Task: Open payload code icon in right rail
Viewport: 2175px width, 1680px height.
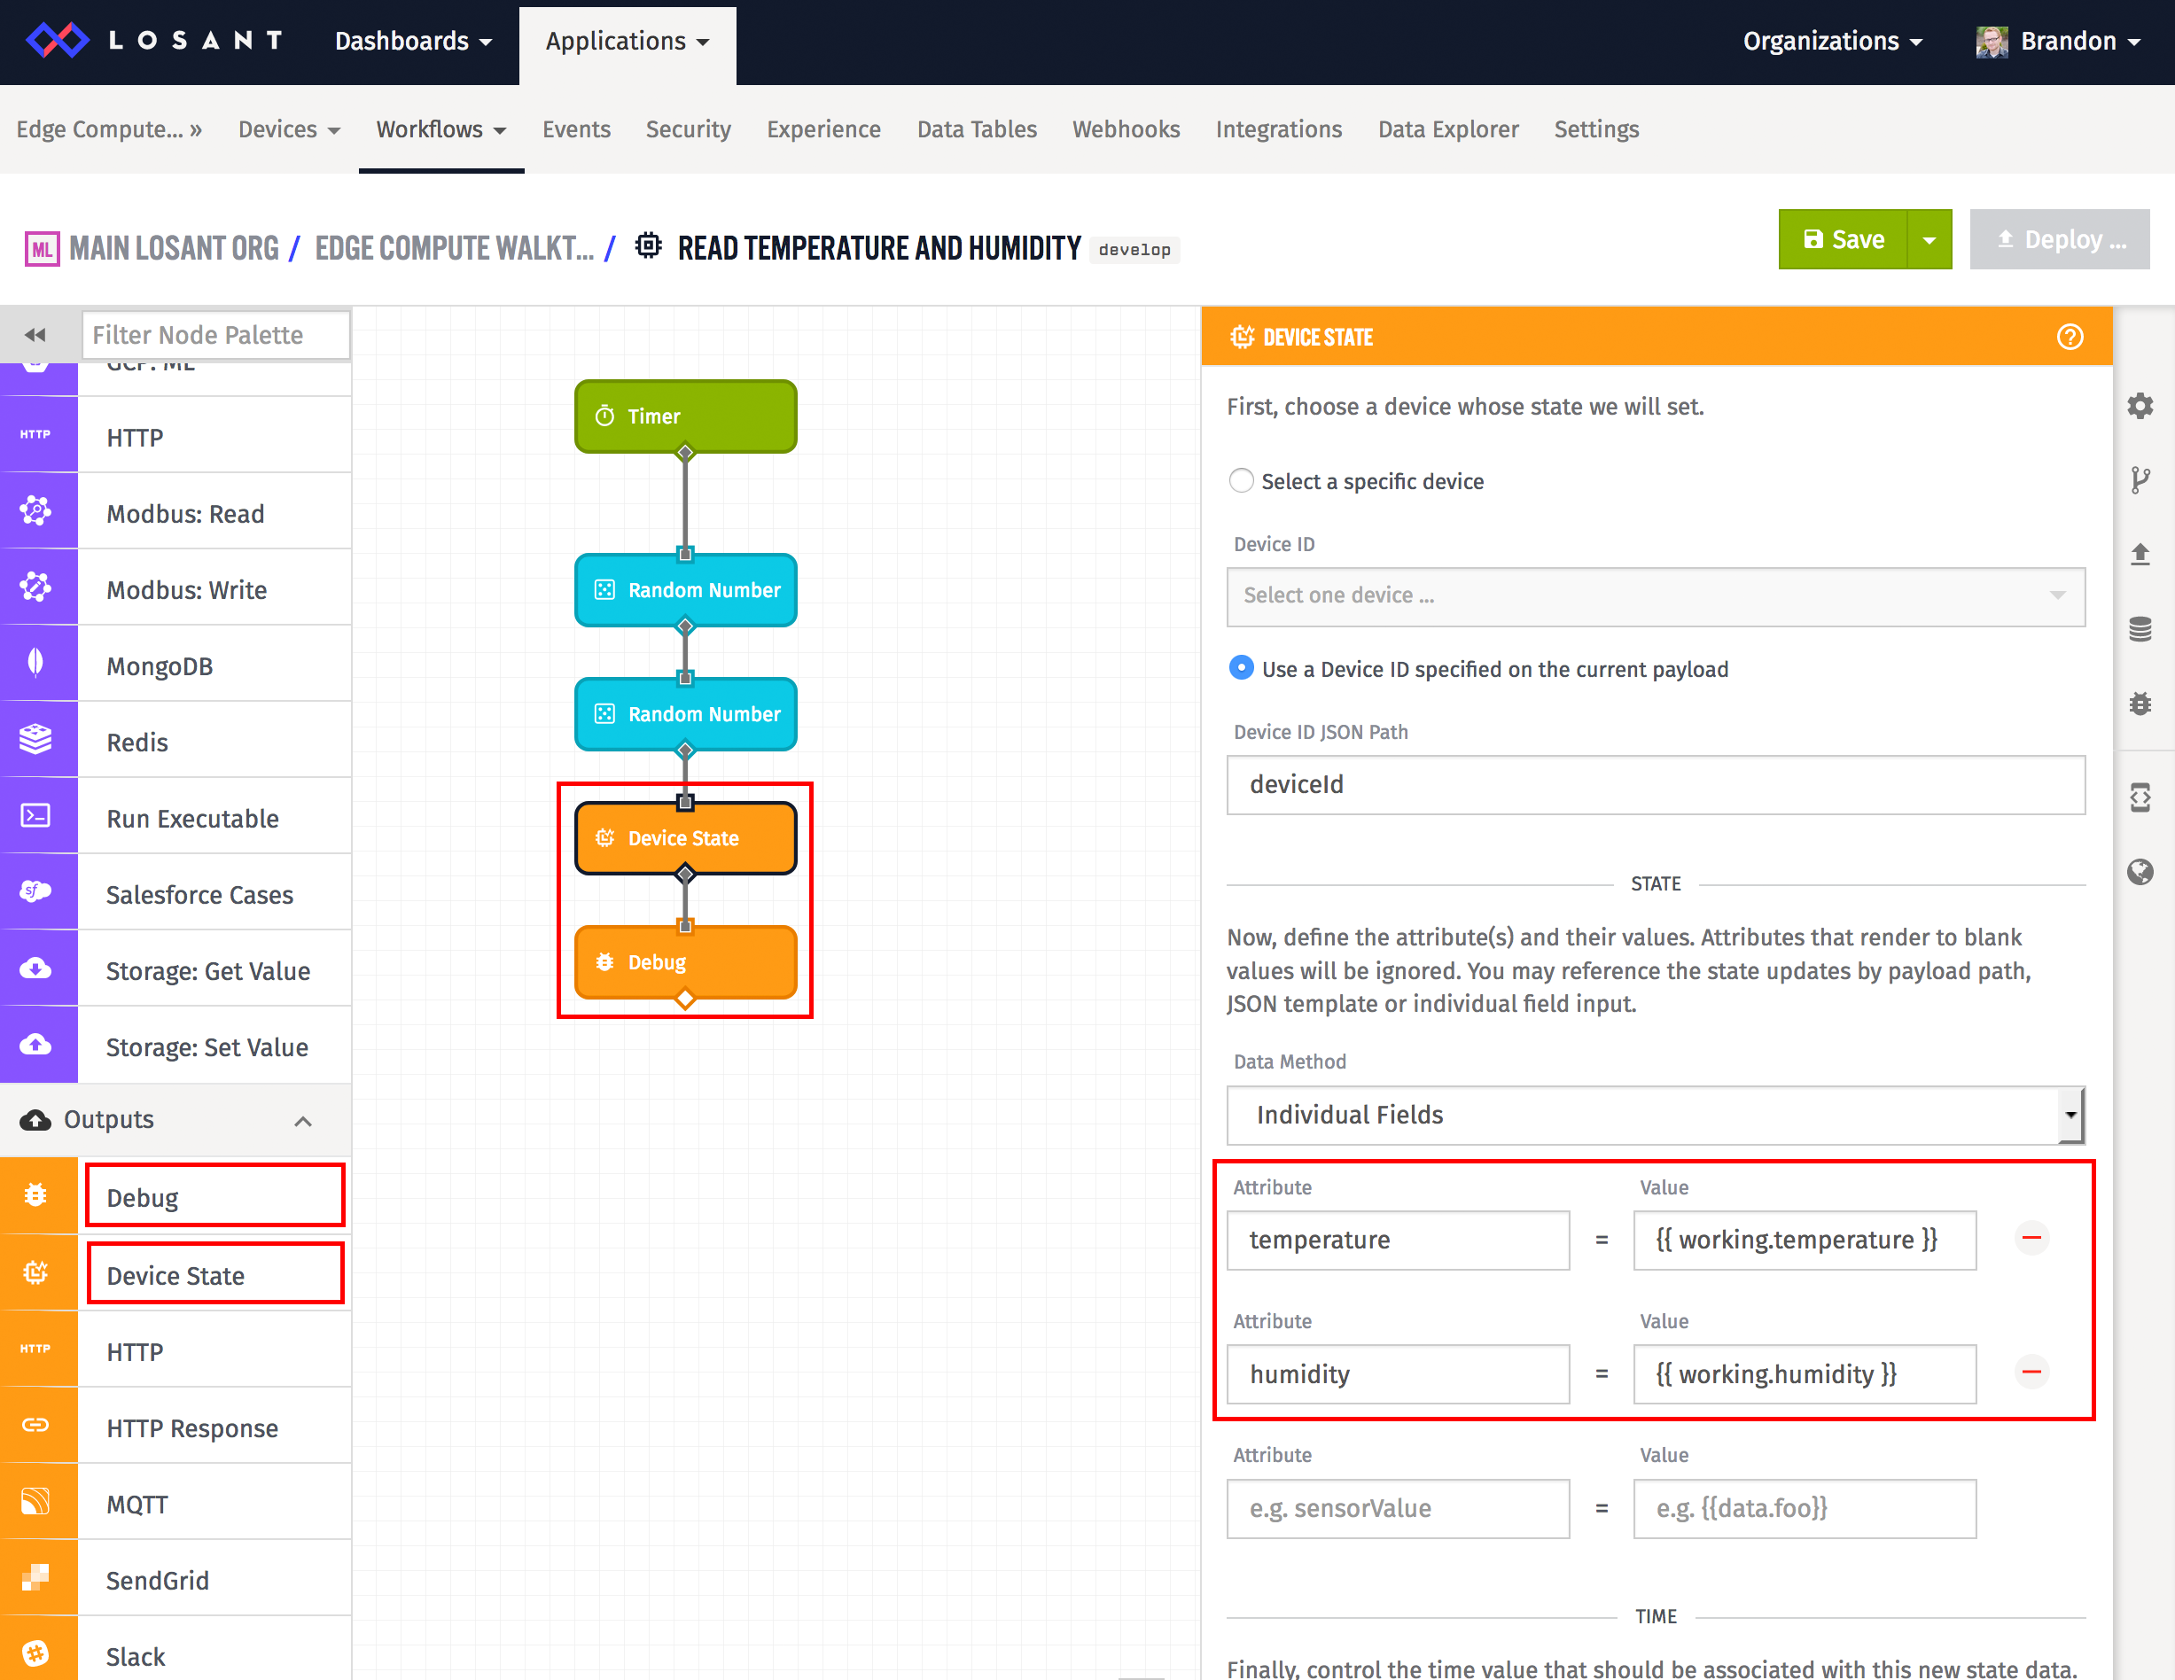Action: tap(2140, 797)
